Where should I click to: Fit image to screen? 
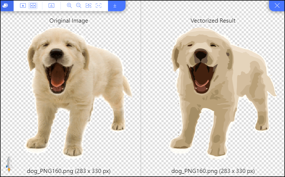click(88, 6)
